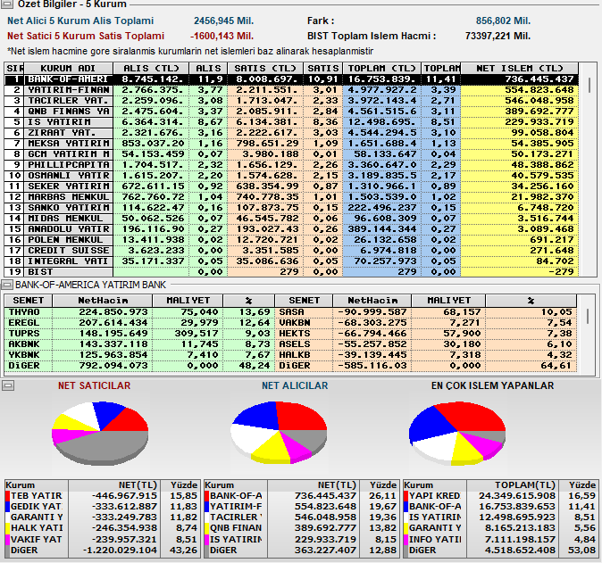Sort by the KURUM ADI column header
Viewport: 602px width, 563px height.
[x=68, y=69]
